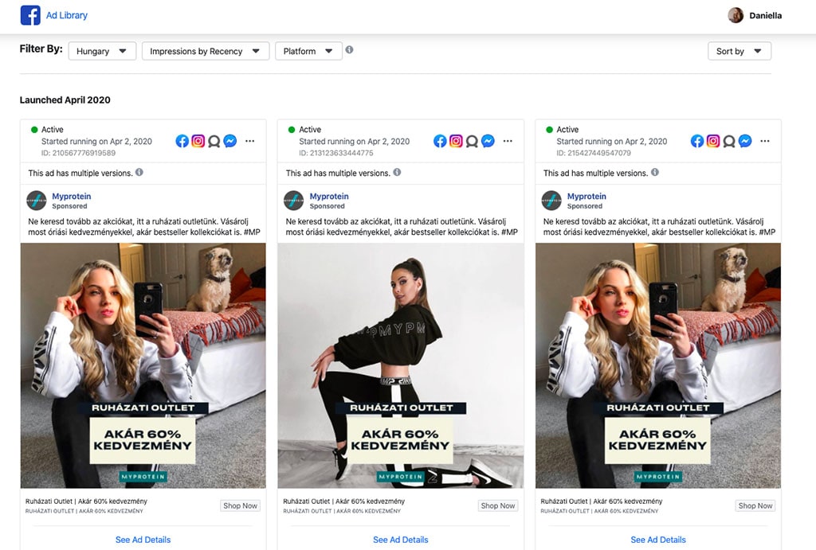Click Audience Network icon on ad 210567776919589
This screenshot has height=550, width=816.
coord(214,142)
